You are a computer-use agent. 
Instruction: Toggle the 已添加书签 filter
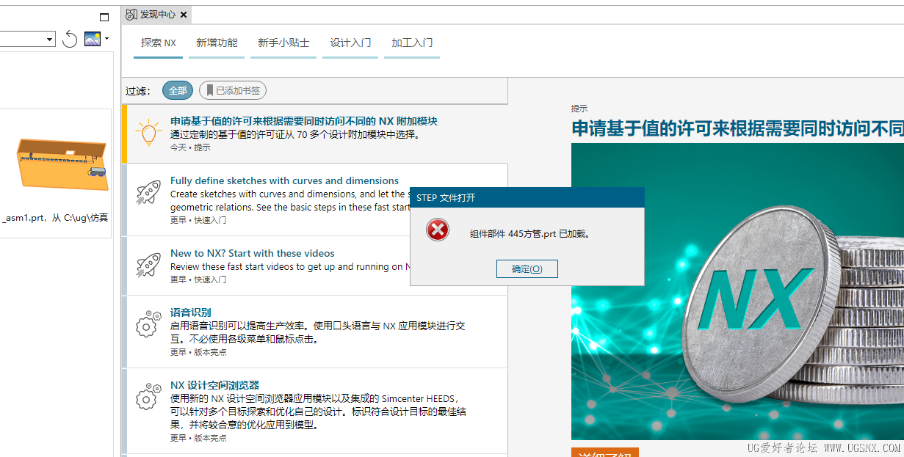(x=233, y=89)
